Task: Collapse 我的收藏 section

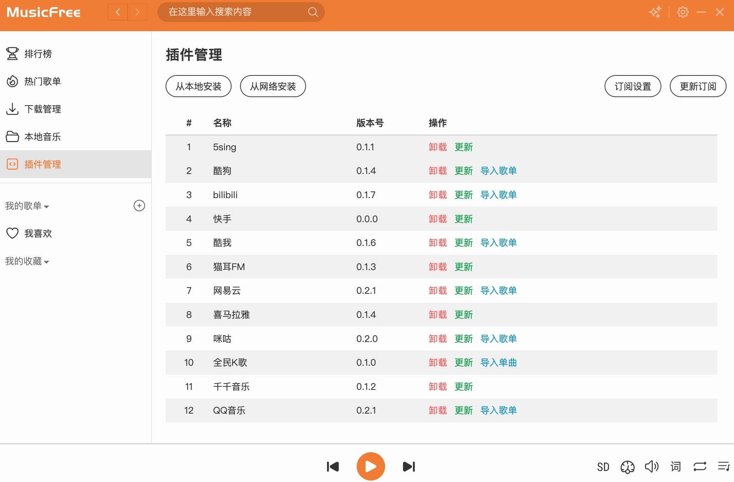Action: (27, 261)
